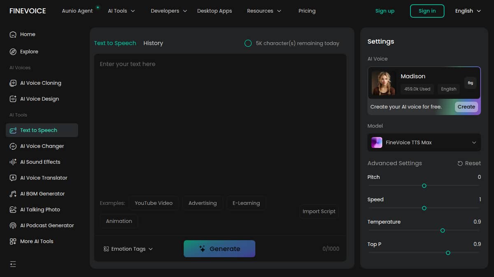Click the Emotion Tags icon

[106, 249]
